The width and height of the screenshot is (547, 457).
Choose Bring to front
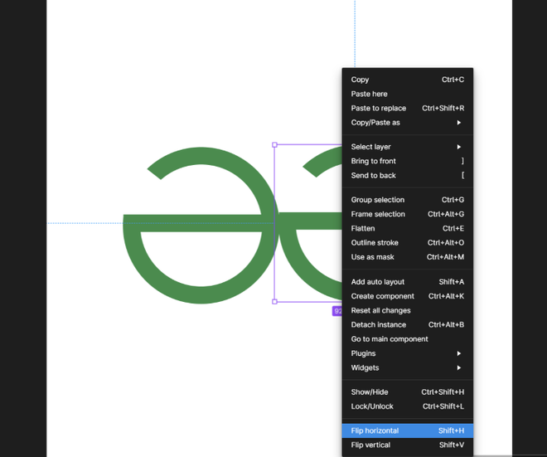point(408,161)
